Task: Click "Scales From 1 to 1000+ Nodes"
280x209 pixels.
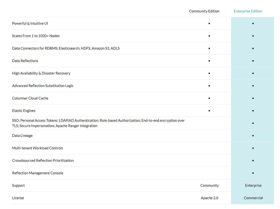Action: 36,36
